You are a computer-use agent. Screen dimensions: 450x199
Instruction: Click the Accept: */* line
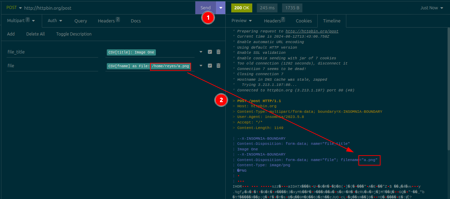click(250, 122)
